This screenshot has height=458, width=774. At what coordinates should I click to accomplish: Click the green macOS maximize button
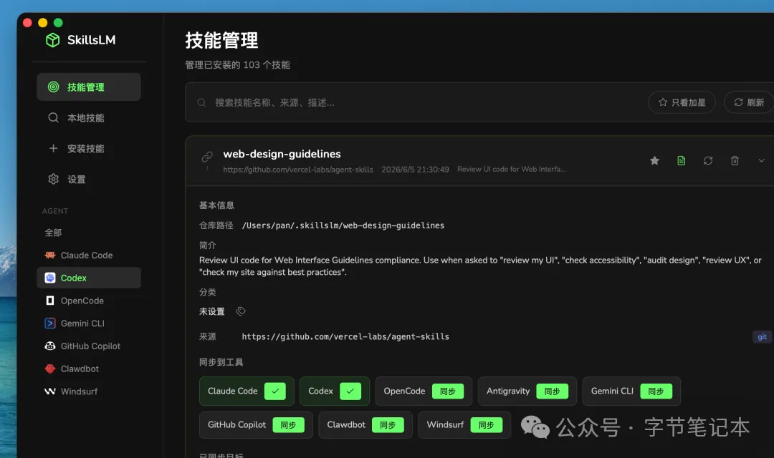click(x=58, y=23)
